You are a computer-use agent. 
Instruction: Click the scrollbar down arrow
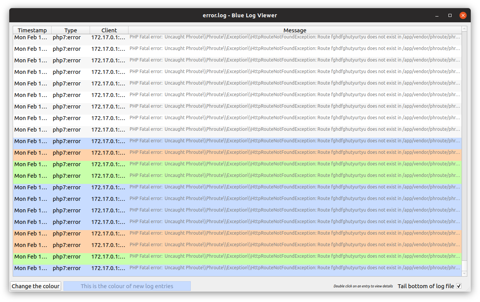[x=464, y=274]
